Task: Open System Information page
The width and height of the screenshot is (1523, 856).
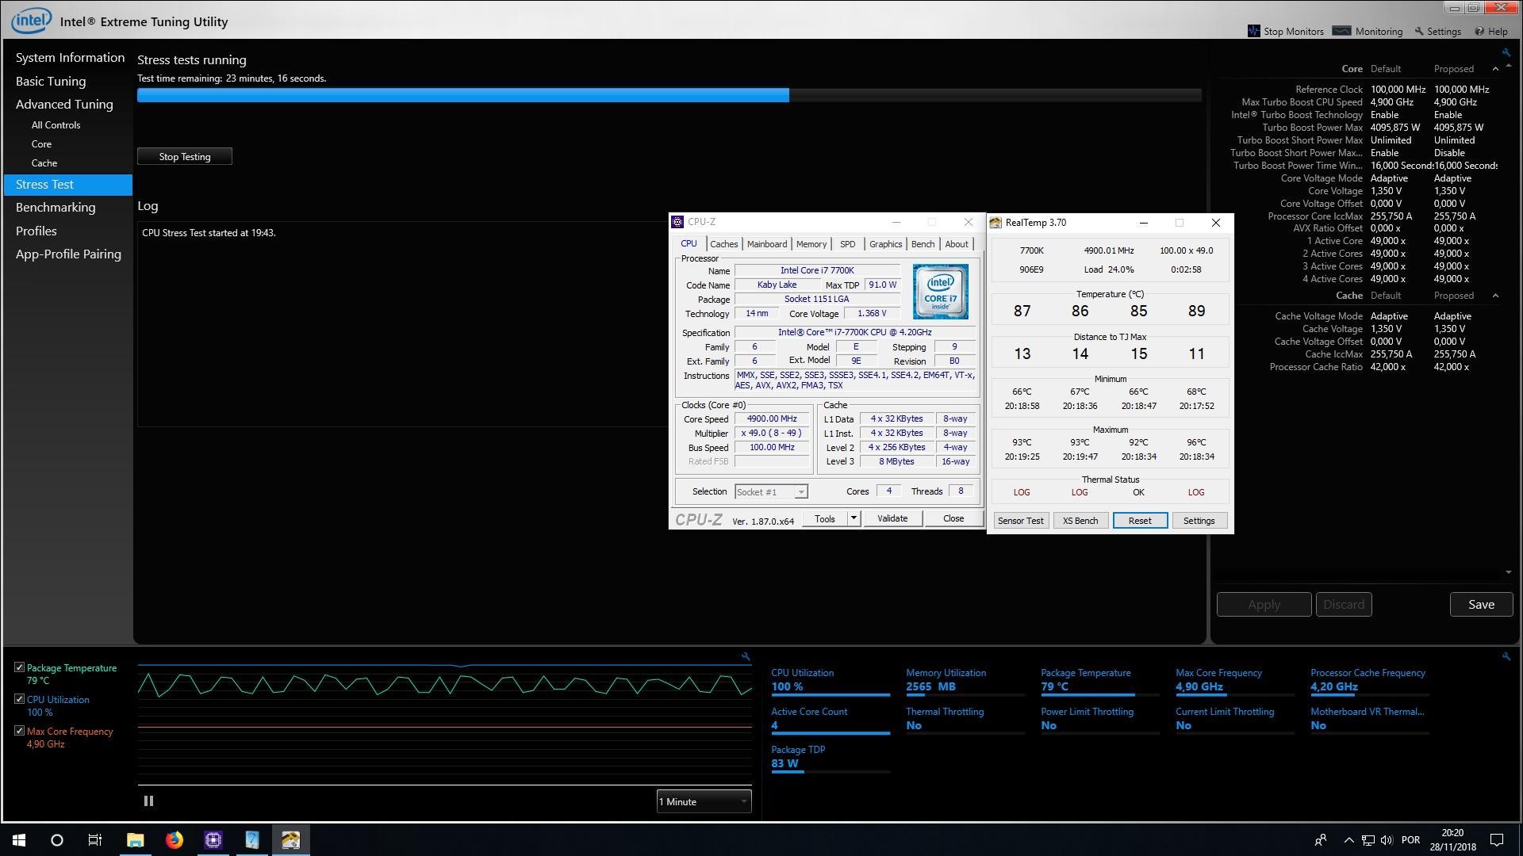Action: click(x=70, y=58)
